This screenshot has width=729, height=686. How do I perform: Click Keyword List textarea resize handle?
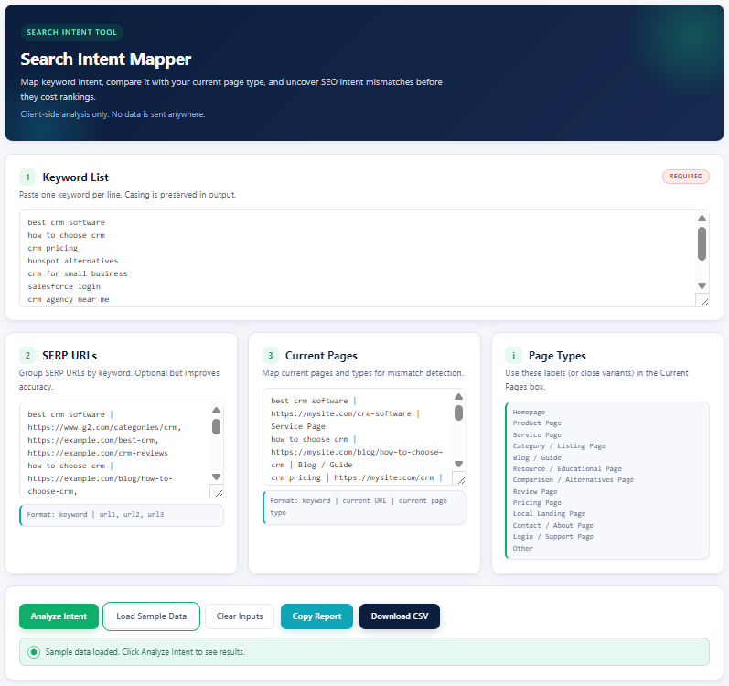704,302
